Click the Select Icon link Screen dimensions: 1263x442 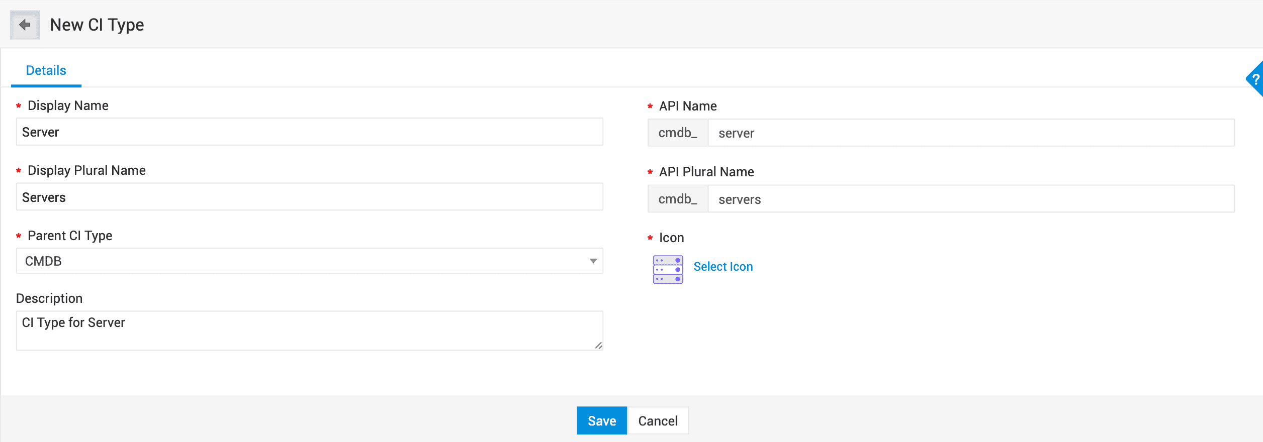coord(723,267)
